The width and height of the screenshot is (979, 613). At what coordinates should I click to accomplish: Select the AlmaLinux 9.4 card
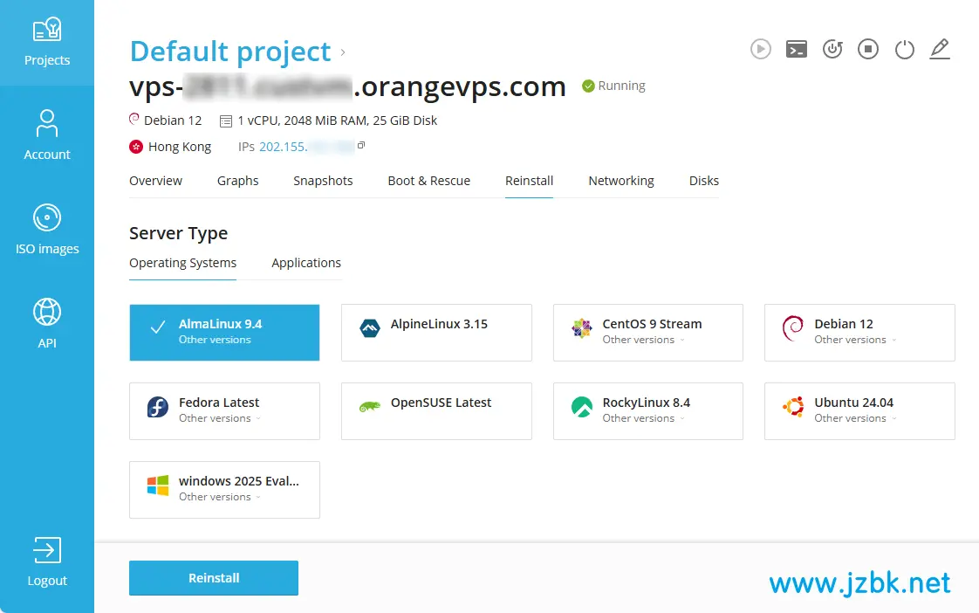pos(224,333)
